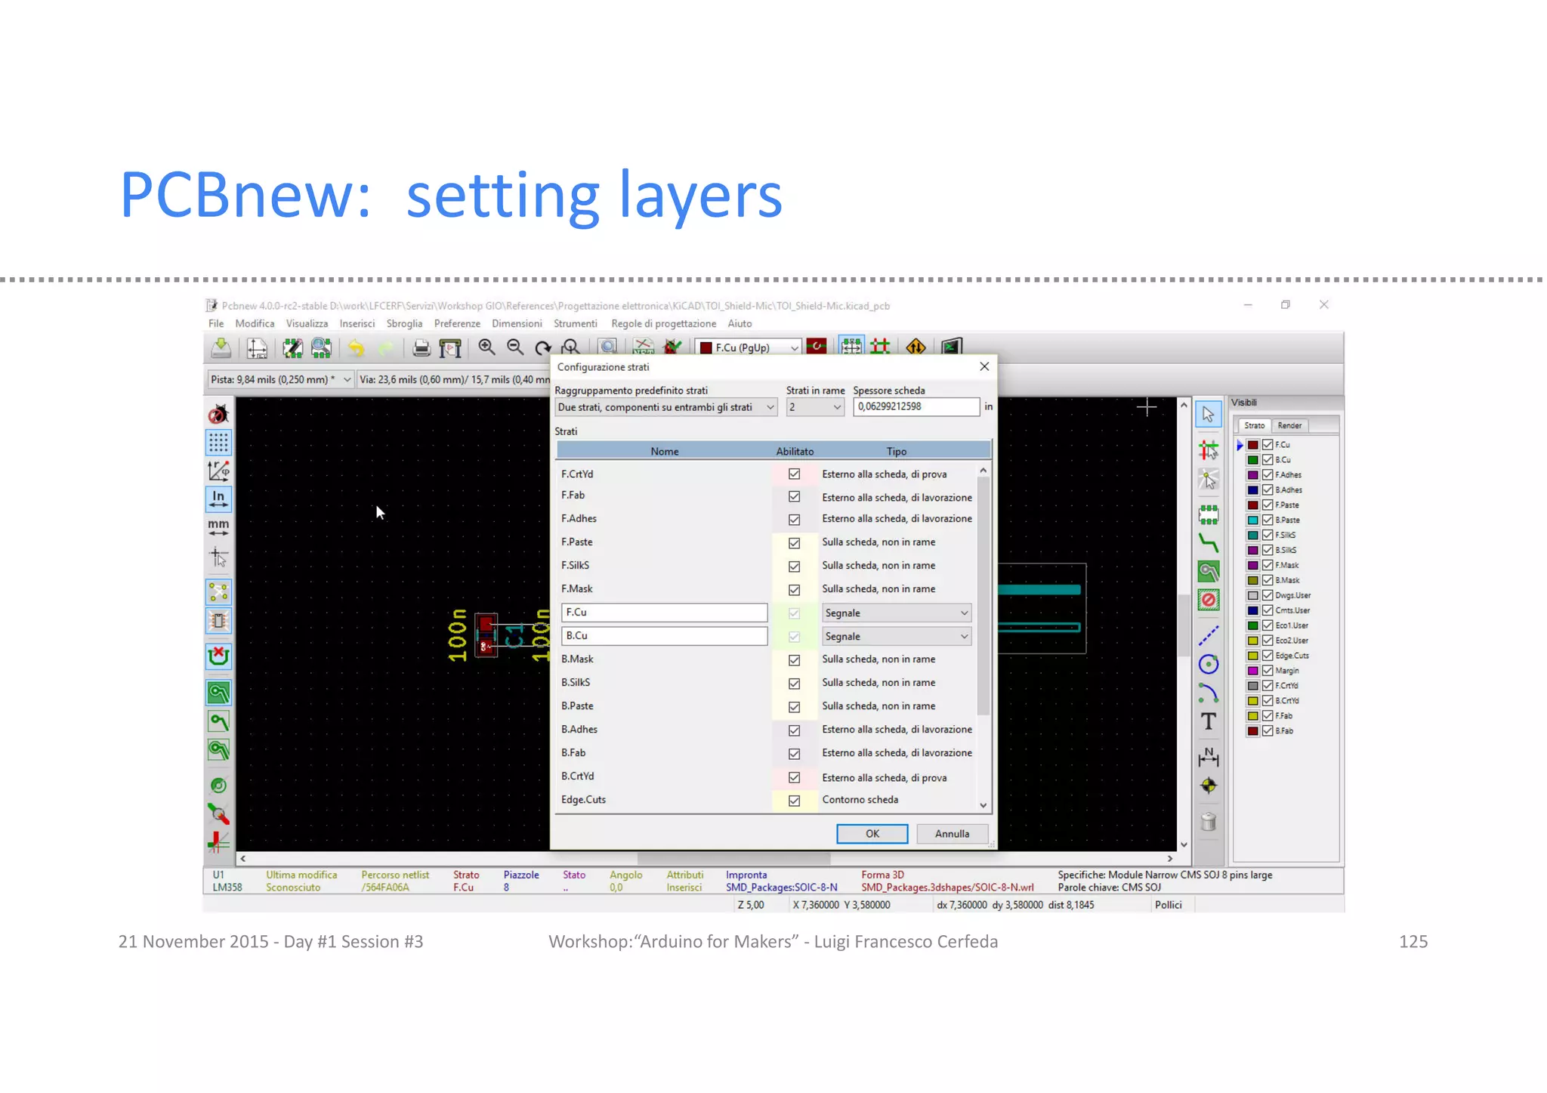Toggle the F.Adhes enabled checkbox
The width and height of the screenshot is (1547, 1093).
[794, 520]
